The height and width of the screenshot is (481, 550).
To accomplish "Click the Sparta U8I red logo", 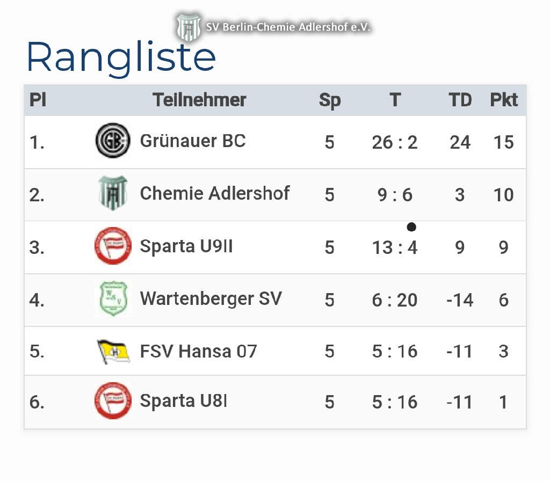I will coord(113,401).
